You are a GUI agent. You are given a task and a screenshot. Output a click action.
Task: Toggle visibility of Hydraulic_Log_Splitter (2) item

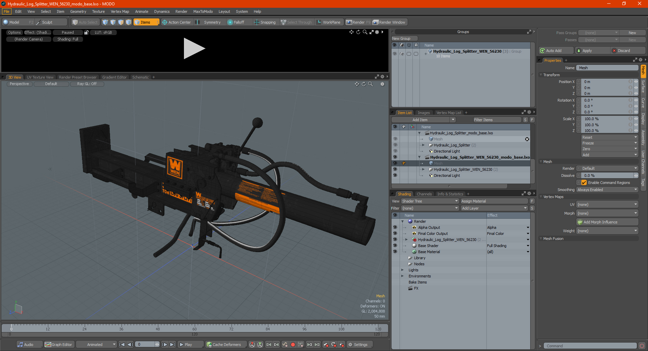[x=395, y=145]
